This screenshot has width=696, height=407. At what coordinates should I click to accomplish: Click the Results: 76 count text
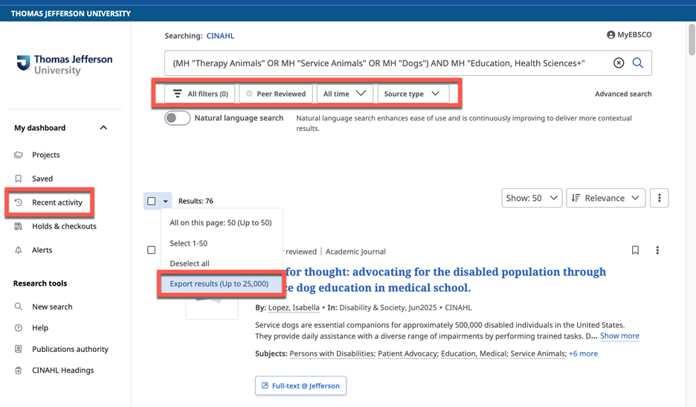196,202
